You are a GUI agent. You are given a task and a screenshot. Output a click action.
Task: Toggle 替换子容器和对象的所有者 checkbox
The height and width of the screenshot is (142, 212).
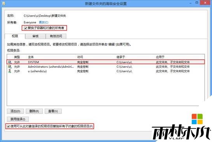coord(25,28)
